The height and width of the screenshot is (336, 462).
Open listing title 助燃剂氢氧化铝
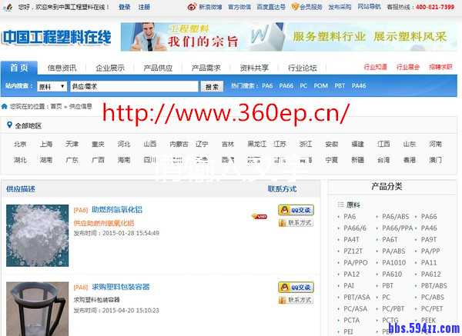117,210
